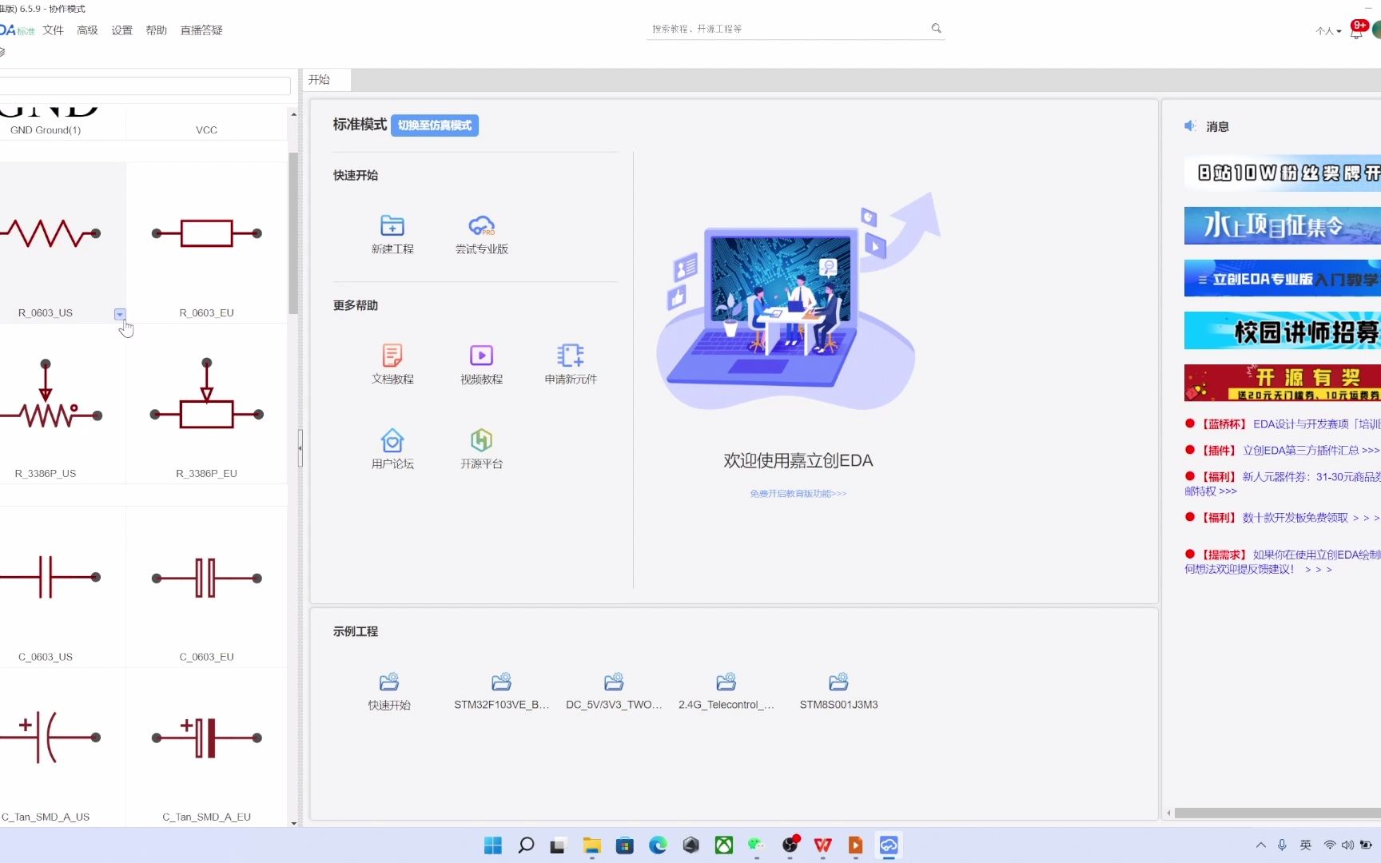The height and width of the screenshot is (863, 1381).
Task: Open File Explorer from the taskbar
Action: point(591,845)
